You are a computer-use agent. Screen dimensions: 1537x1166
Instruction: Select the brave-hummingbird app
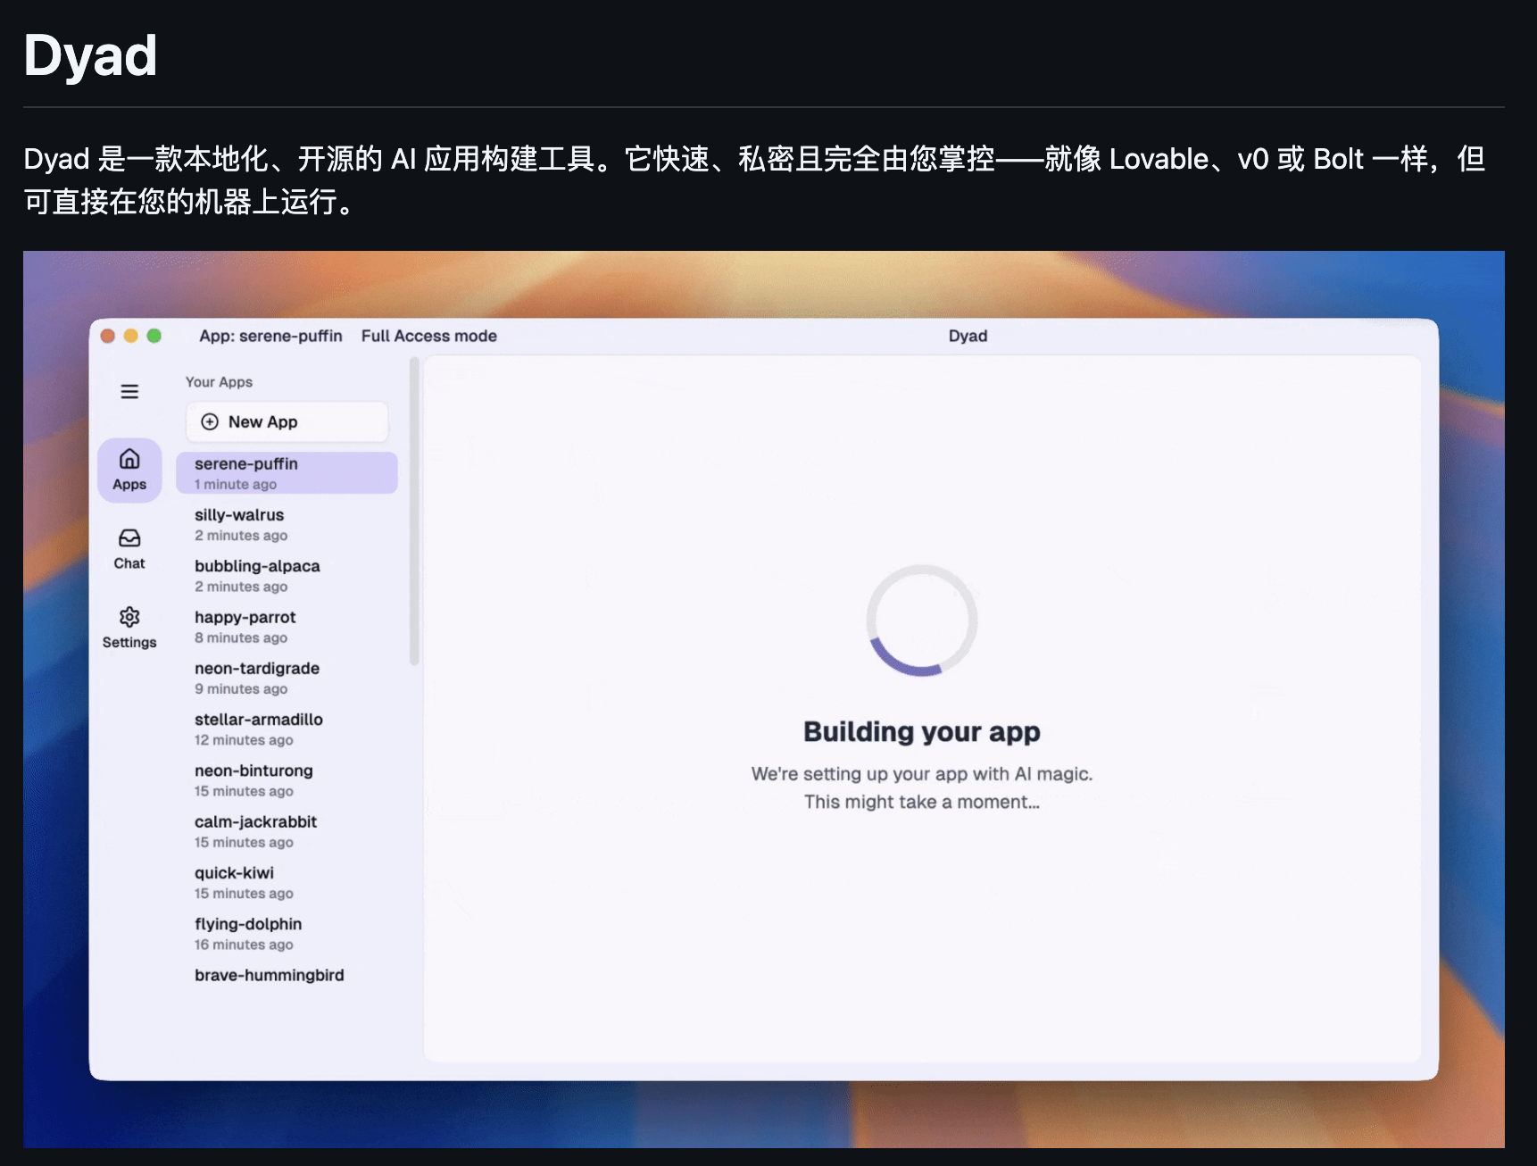[x=269, y=975]
